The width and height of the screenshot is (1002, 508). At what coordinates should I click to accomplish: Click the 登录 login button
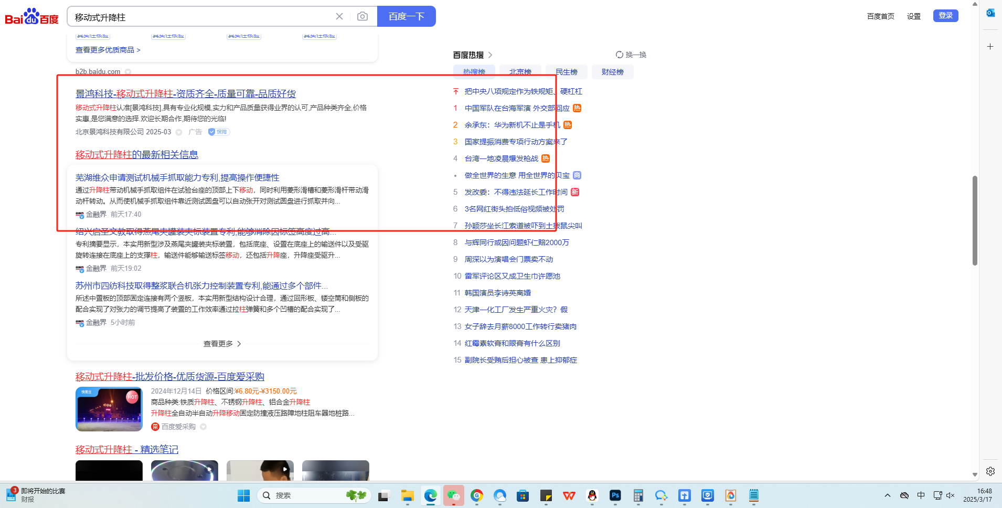pos(945,16)
